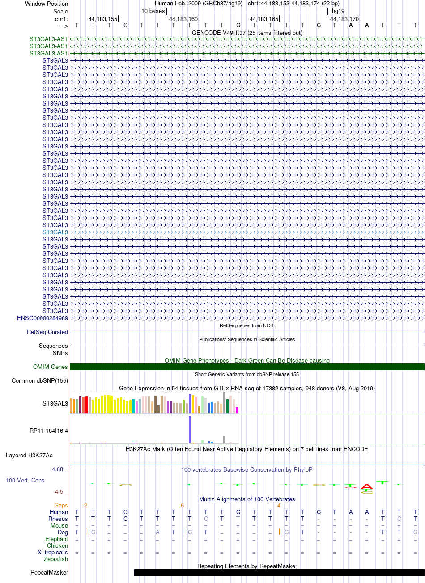This screenshot has height=583, width=425.
Task: Click the black RepeatMasker element bar
Action: coord(279,572)
